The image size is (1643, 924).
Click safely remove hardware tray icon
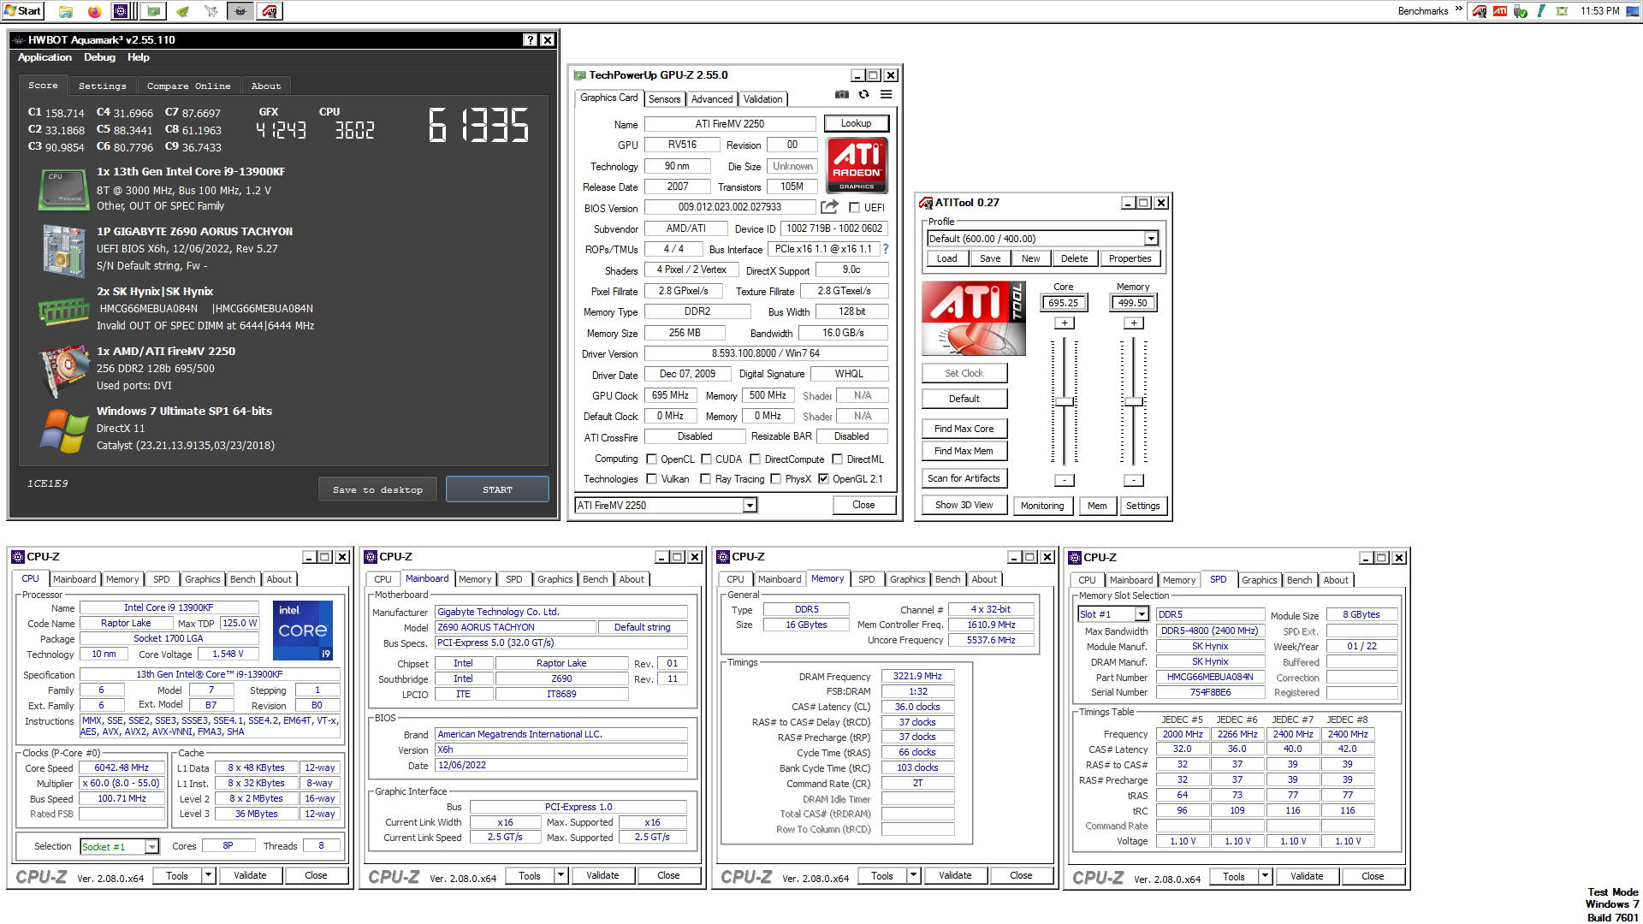[1521, 11]
